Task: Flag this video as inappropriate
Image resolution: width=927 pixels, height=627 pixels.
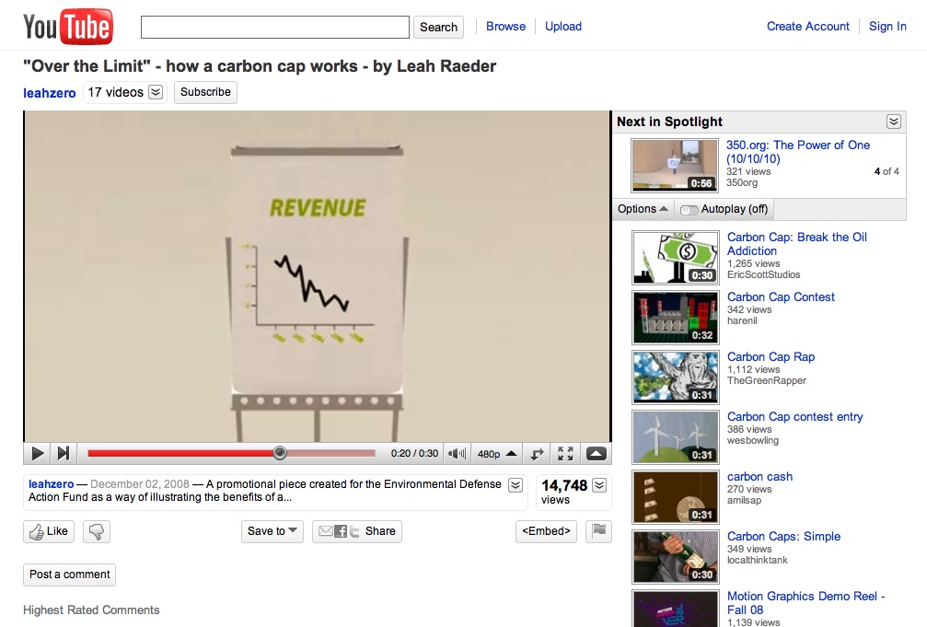Action: tap(598, 531)
